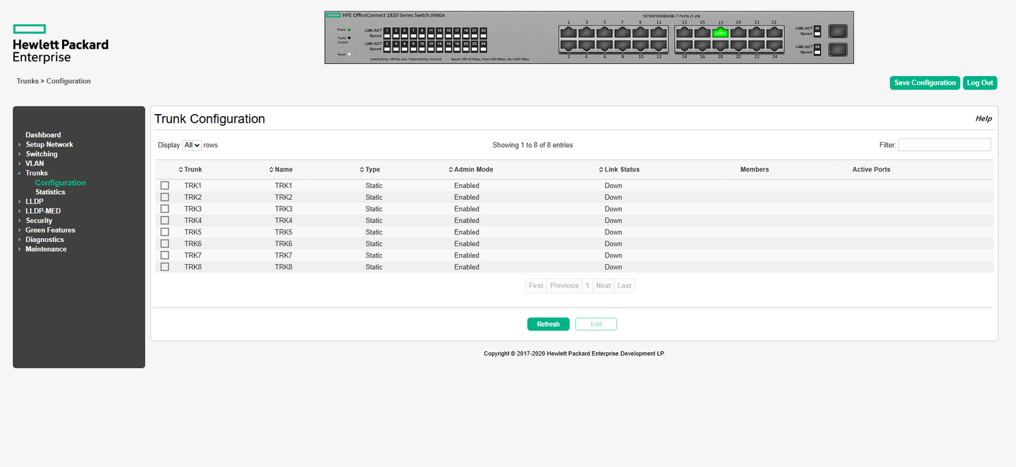This screenshot has width=1016, height=467.
Task: Click port 2 on the switch image
Action: coord(569,45)
